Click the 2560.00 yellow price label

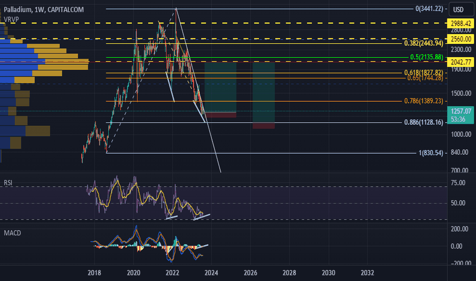coord(461,39)
